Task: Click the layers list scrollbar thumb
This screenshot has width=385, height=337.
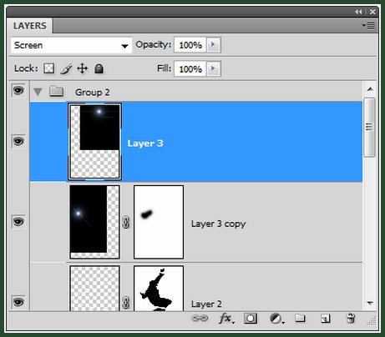Action: click(370, 128)
